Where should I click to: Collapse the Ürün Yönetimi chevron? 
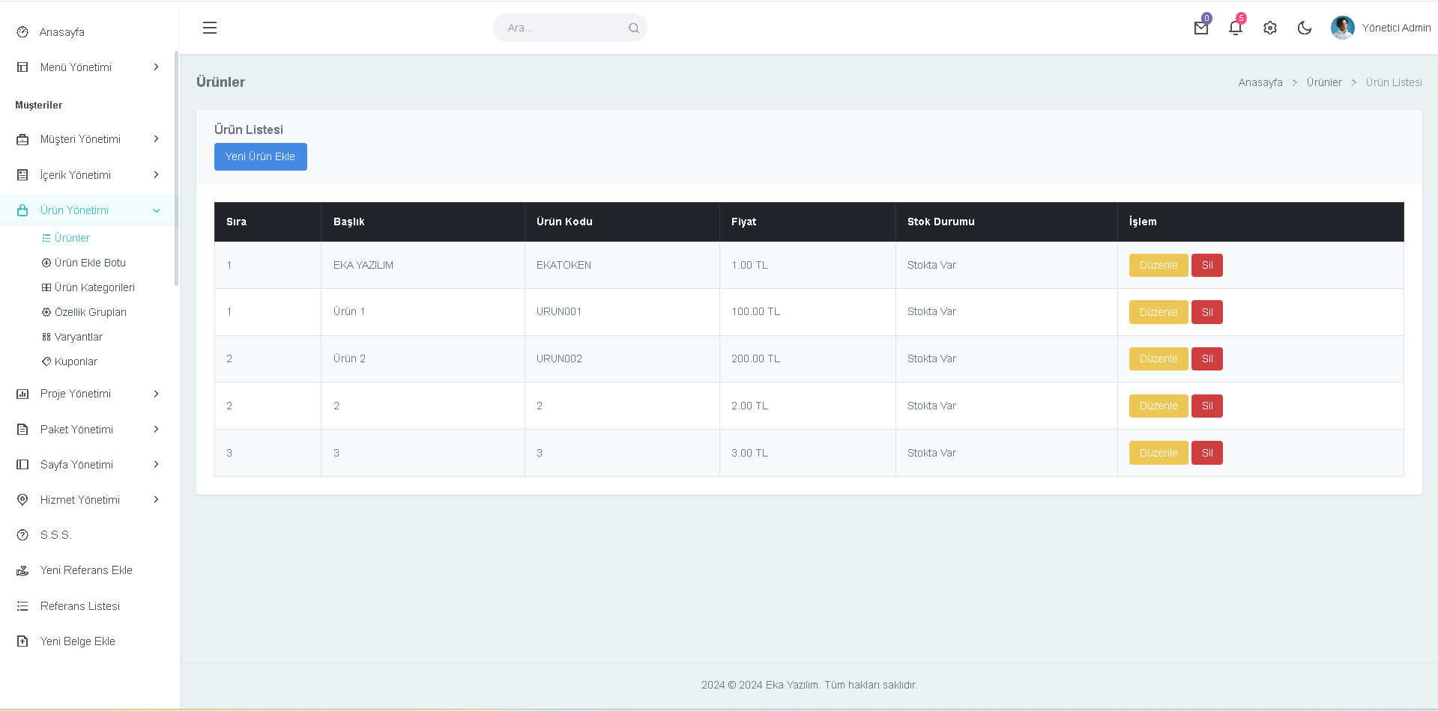click(x=156, y=210)
